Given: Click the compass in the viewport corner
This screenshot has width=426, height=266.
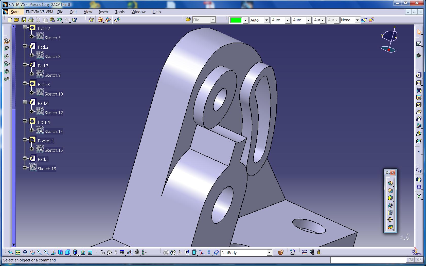Looking at the screenshot, I should click(x=389, y=39).
